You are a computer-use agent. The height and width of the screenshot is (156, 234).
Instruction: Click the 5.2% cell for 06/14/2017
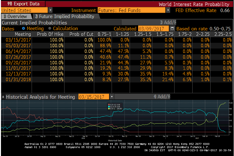pos(147,51)
